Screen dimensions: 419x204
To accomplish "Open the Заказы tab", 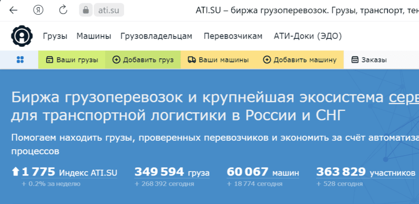I will click(x=369, y=60).
